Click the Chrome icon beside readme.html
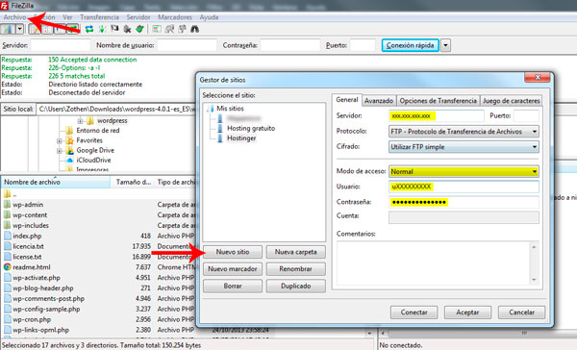Viewport: 577px width, 350px height. 8,266
